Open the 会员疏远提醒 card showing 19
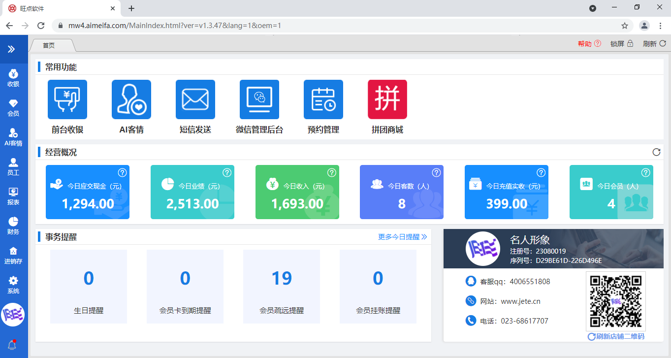The image size is (671, 358). (x=282, y=287)
